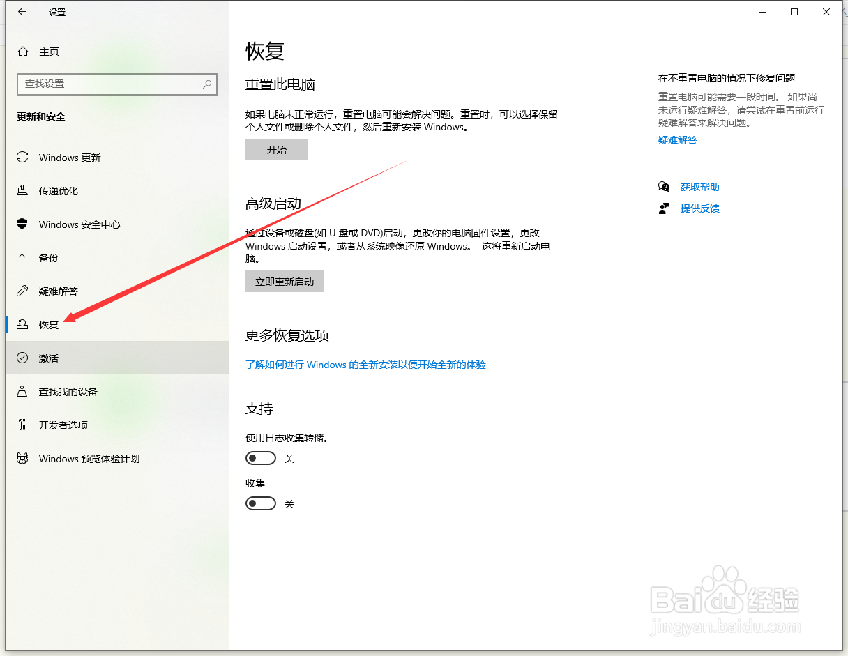Image resolution: width=848 pixels, height=656 pixels.
Task: Click the search magnifier icon
Action: click(x=207, y=84)
